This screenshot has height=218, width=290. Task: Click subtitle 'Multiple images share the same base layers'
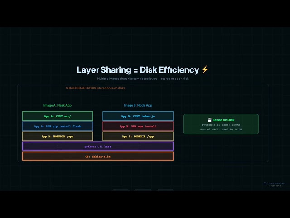coord(127,79)
